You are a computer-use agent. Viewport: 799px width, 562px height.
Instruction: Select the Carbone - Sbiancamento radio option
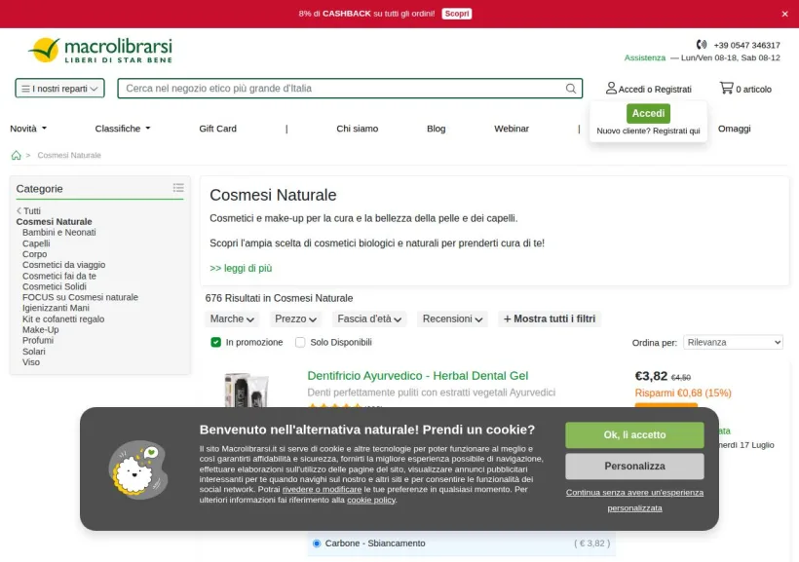[x=317, y=543]
